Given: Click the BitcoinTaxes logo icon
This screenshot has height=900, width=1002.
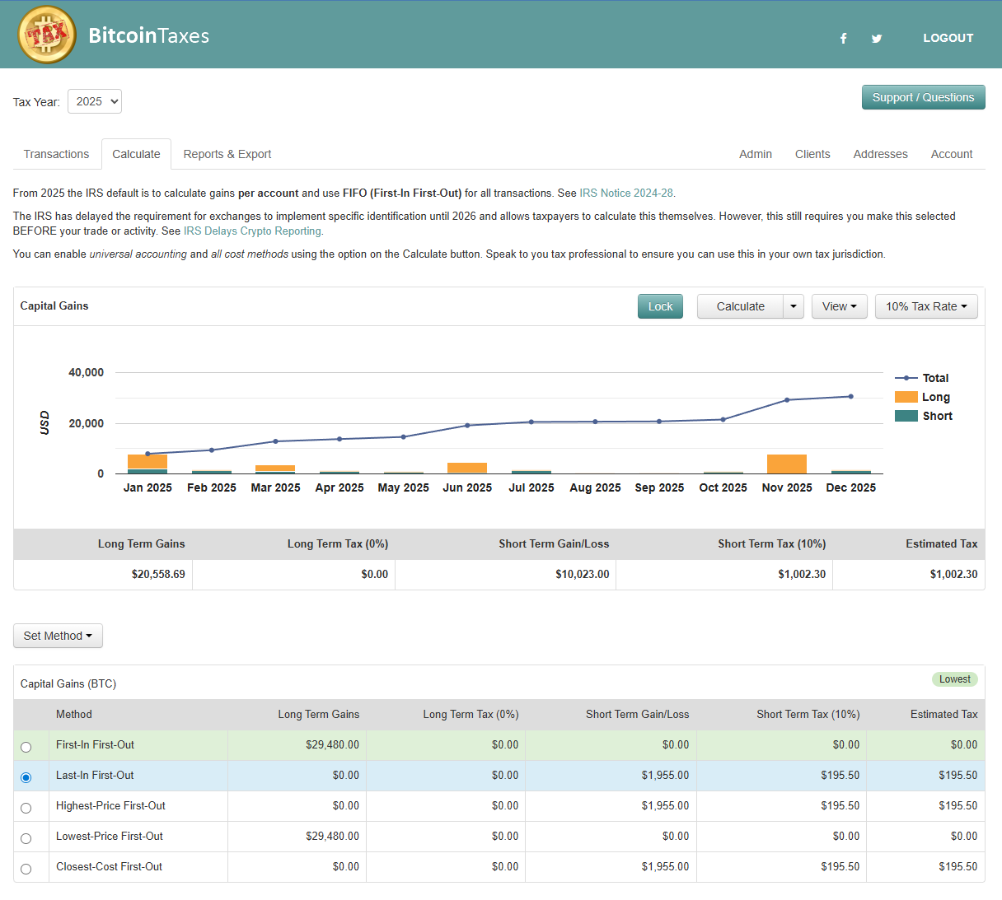Looking at the screenshot, I should click(47, 35).
